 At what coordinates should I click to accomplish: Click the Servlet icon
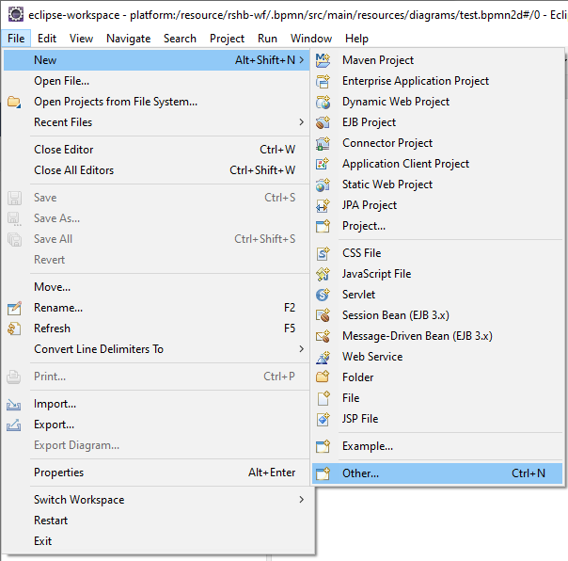[323, 295]
